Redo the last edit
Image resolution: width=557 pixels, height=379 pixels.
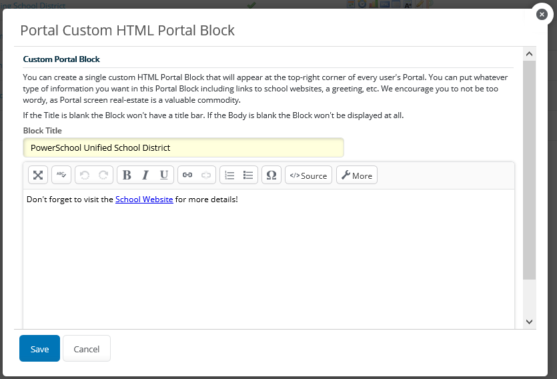[x=103, y=175]
